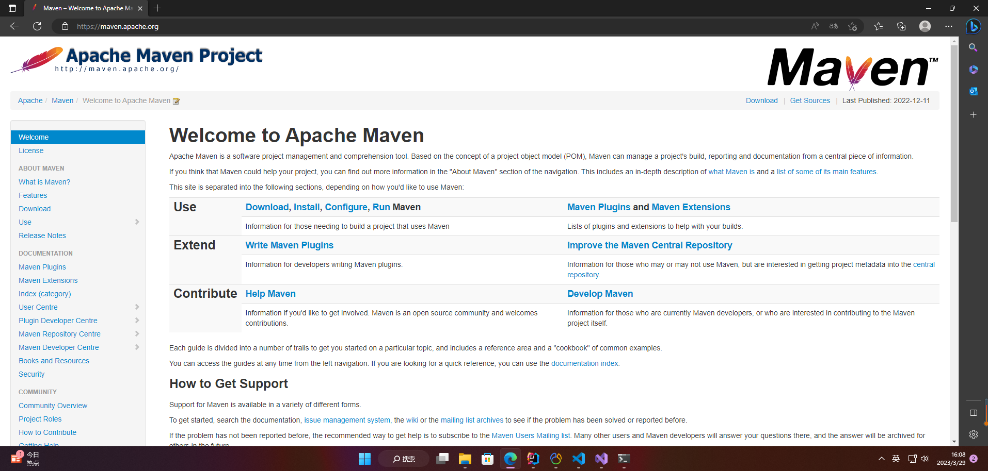Go back using the browser back arrow
Screen dimensions: 988x471
(14, 26)
